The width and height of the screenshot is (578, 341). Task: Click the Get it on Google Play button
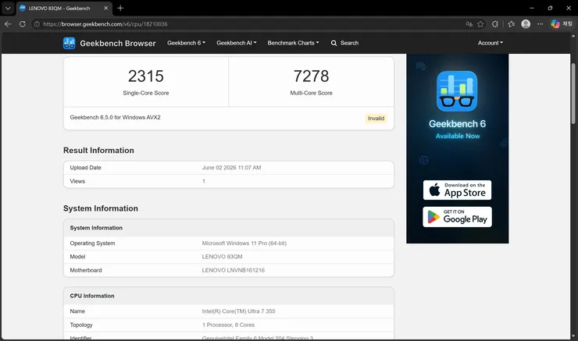[x=457, y=217]
